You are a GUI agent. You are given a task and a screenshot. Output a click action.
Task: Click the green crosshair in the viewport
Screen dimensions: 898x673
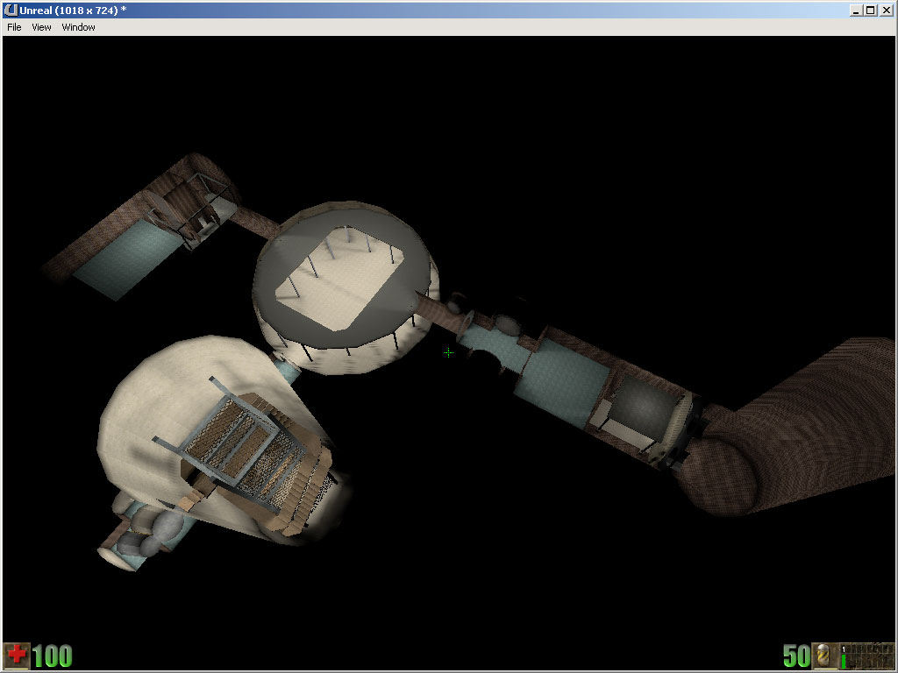coord(448,352)
